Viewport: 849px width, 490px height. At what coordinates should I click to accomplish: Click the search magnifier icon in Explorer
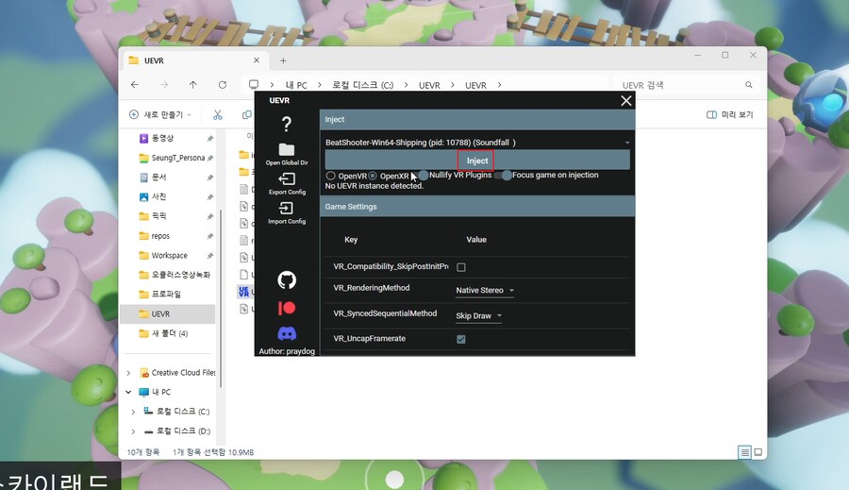point(749,85)
